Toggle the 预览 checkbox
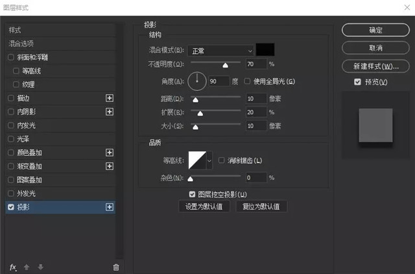The width and height of the screenshot is (415, 274). tap(357, 82)
